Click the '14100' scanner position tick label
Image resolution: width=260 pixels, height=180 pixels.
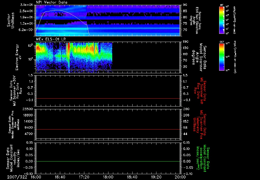pyautogui.click(x=28, y=121)
